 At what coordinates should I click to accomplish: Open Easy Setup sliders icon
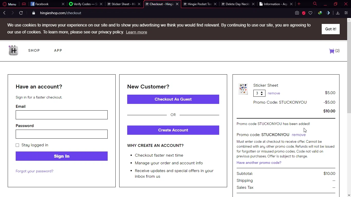point(346,13)
